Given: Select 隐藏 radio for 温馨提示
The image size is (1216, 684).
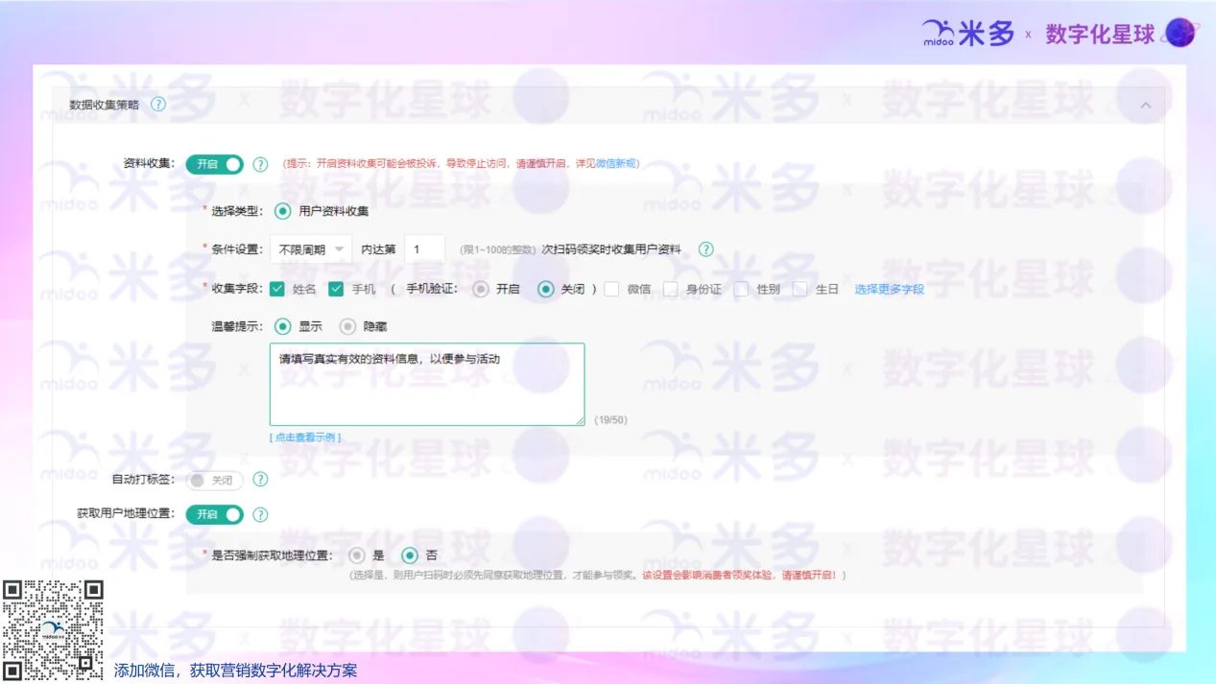Looking at the screenshot, I should click(x=347, y=326).
